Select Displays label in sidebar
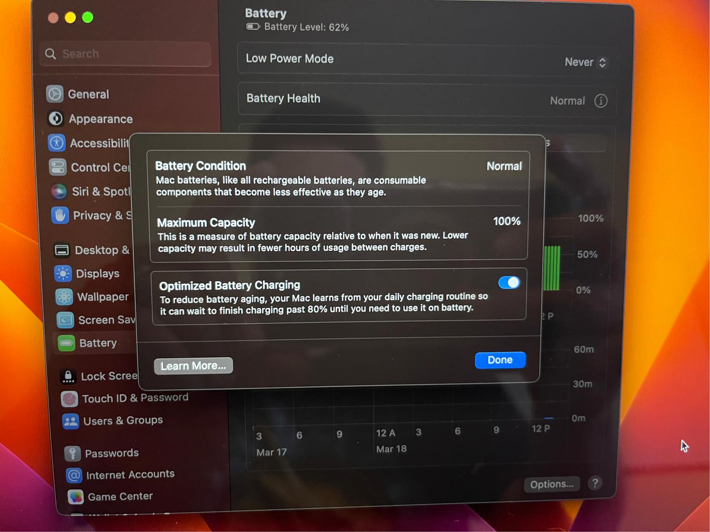Screen dimensions: 710x532 coord(98,273)
